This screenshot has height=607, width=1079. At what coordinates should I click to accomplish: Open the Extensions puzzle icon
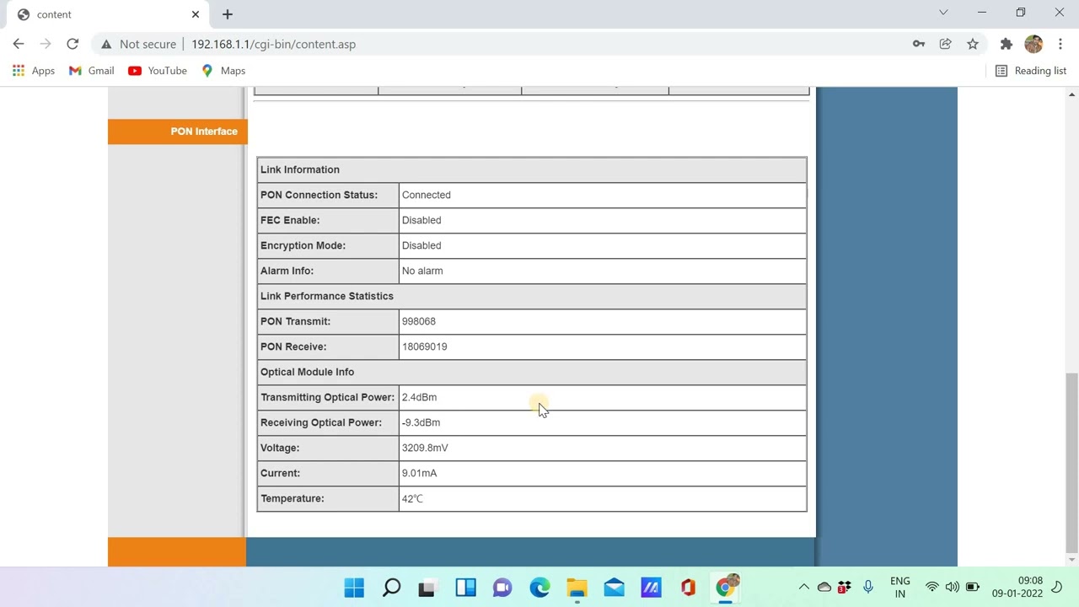click(x=1007, y=44)
